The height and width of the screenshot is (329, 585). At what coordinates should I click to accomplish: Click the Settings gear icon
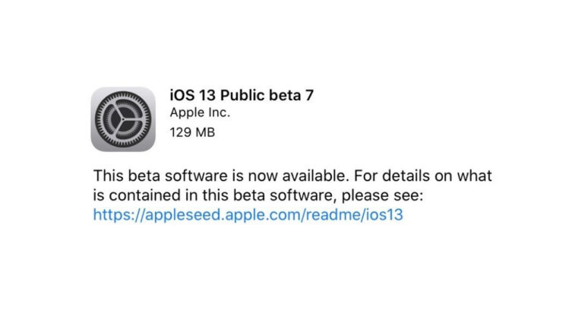pos(121,119)
